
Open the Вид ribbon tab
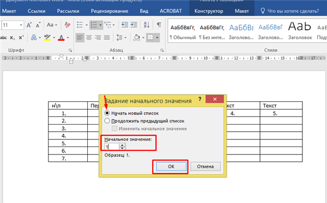click(x=144, y=11)
